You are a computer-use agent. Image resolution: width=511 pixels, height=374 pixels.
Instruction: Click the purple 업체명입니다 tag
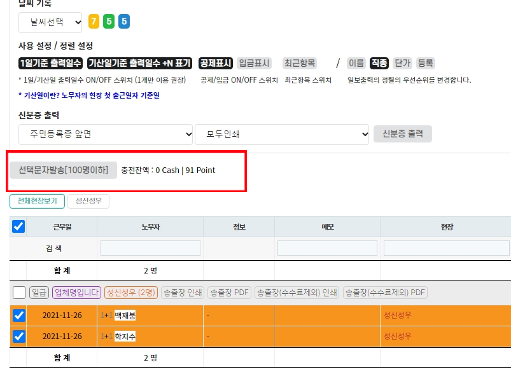pos(77,293)
